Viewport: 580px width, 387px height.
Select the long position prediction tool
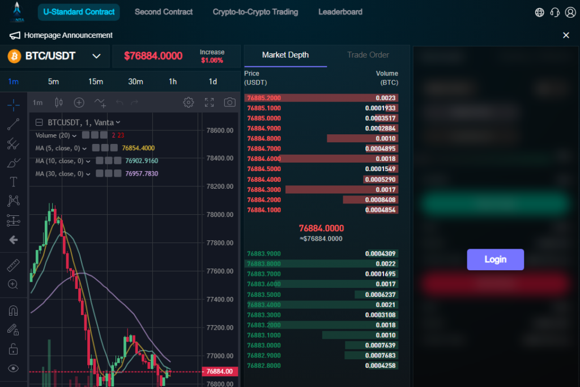pos(14,220)
